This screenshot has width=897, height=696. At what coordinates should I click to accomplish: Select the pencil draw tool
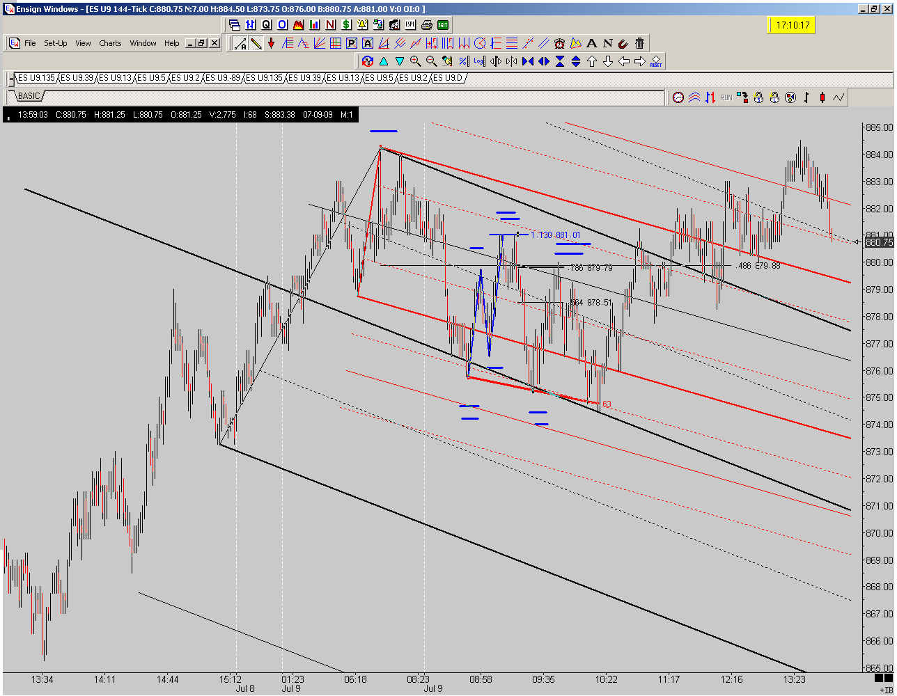[x=256, y=43]
